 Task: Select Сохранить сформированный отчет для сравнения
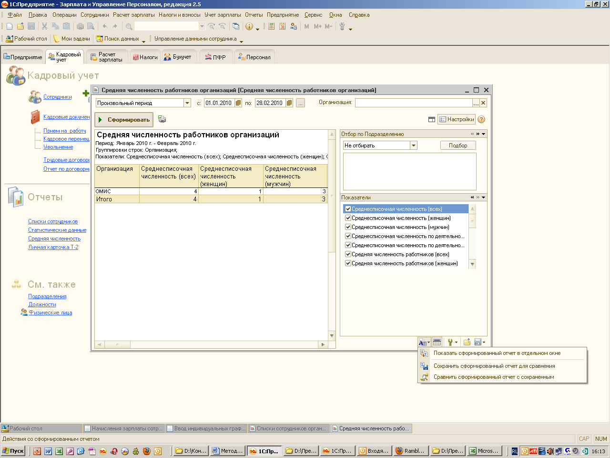(x=494, y=366)
